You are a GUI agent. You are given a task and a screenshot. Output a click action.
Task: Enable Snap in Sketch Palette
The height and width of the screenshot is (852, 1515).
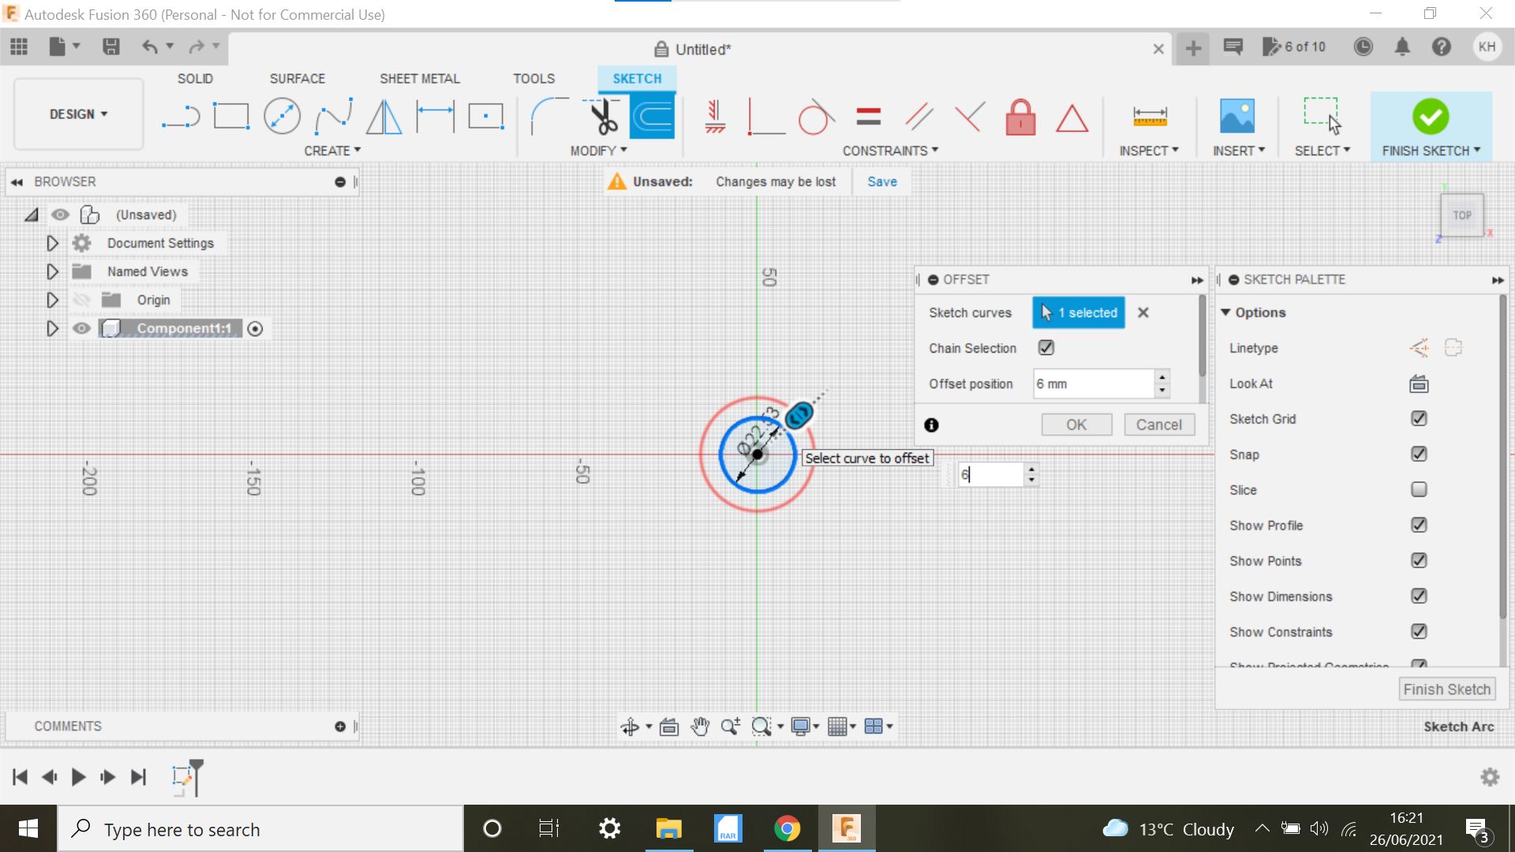point(1420,454)
